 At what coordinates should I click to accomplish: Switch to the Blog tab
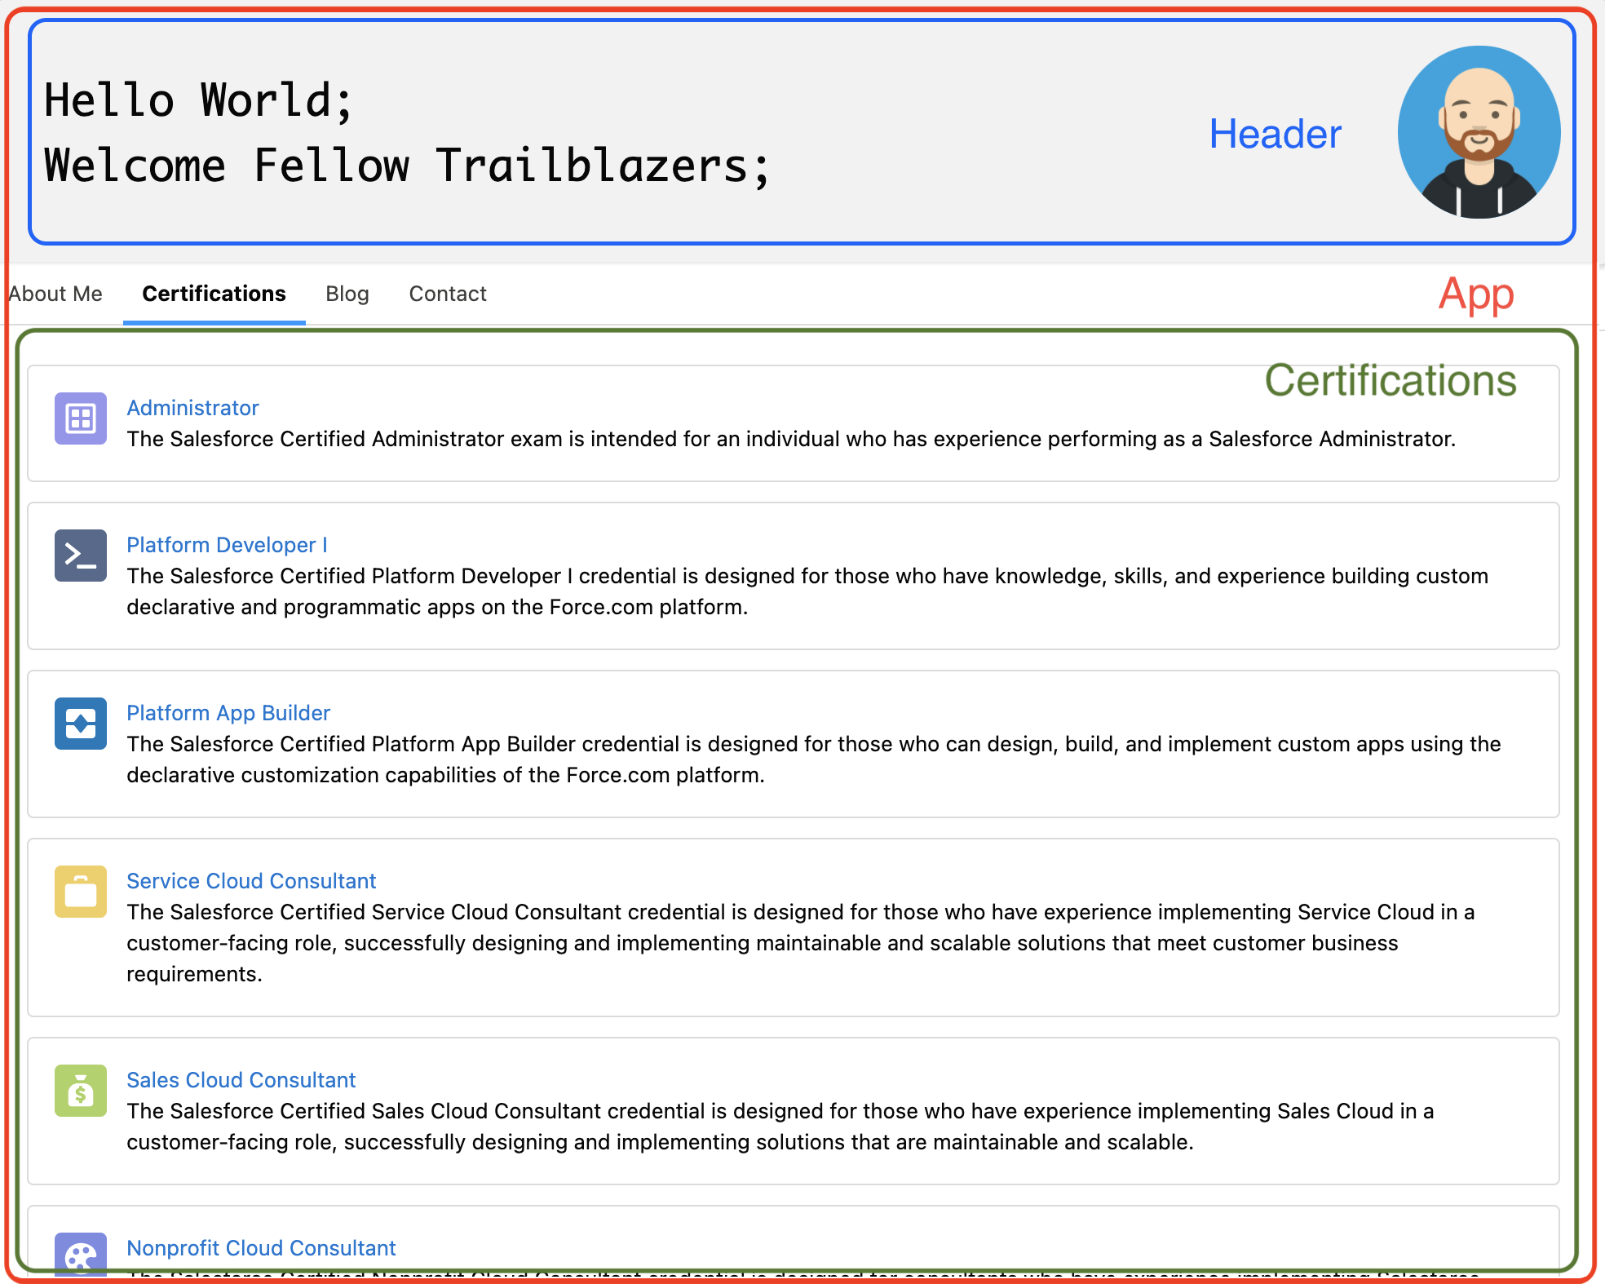tap(347, 294)
